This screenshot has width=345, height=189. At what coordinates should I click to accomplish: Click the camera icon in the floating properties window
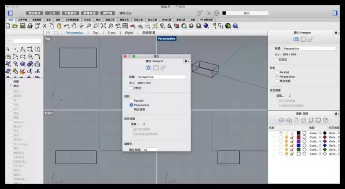(148, 68)
